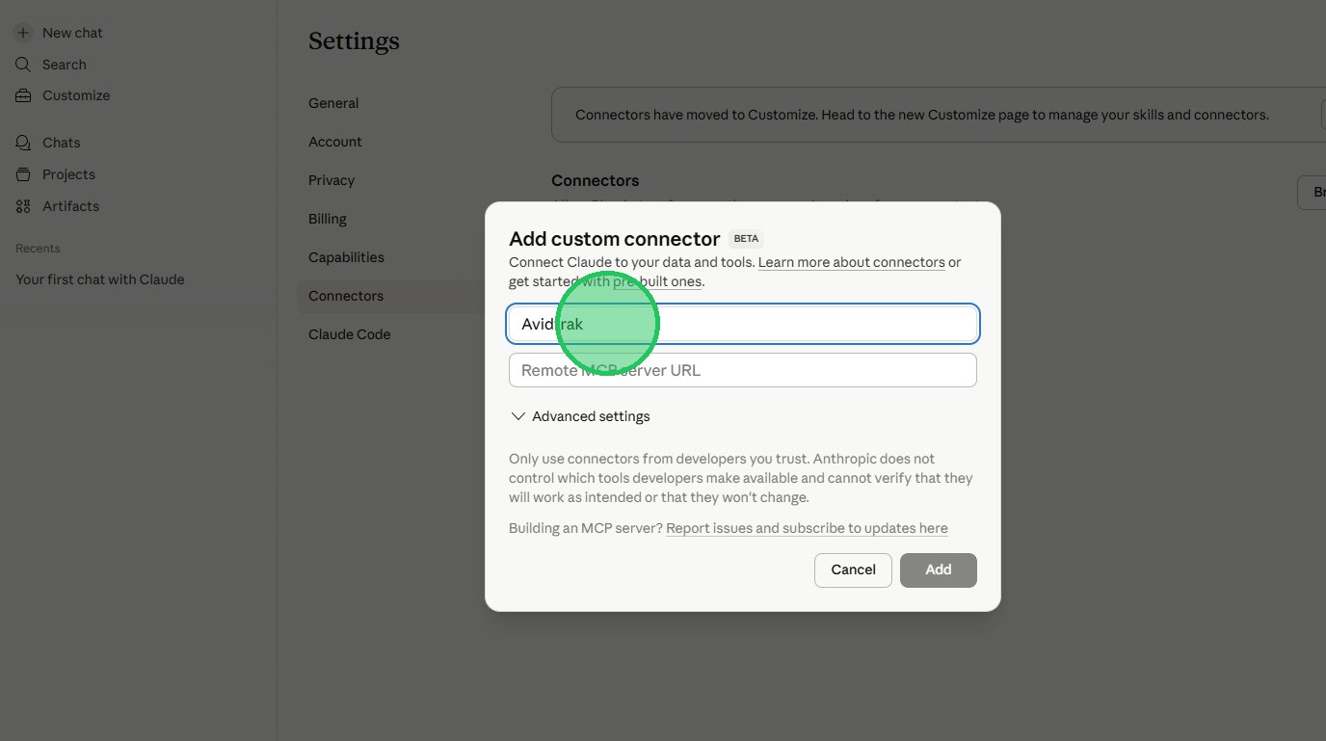Open the Account settings tab
The height and width of the screenshot is (741, 1326).
click(335, 142)
